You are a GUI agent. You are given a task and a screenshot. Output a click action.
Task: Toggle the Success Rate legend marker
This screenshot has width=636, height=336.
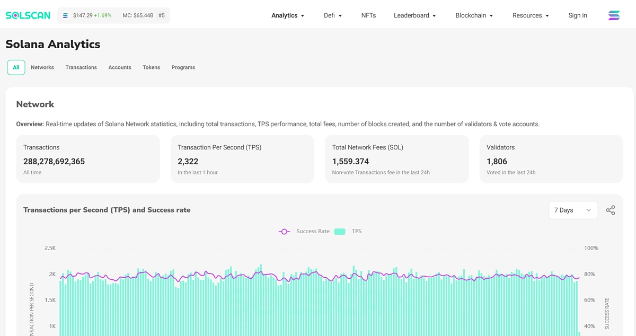click(284, 232)
